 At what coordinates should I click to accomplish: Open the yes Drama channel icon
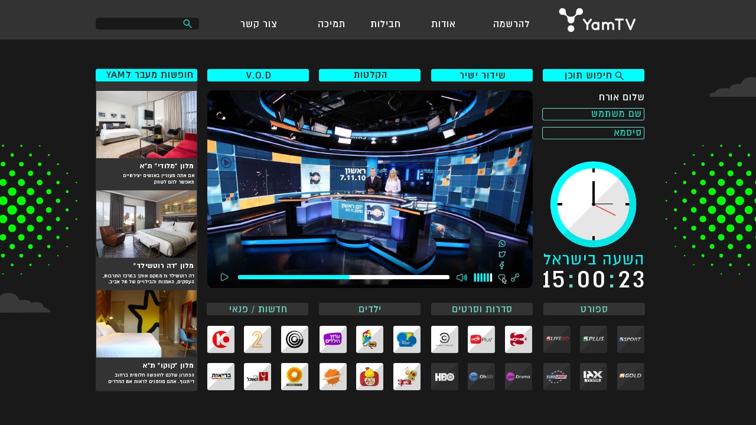tap(519, 377)
